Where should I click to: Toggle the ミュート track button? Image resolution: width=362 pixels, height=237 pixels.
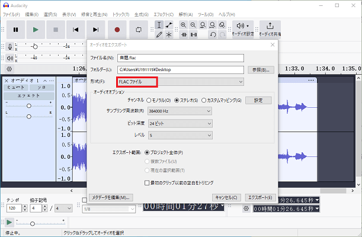tap(16, 88)
